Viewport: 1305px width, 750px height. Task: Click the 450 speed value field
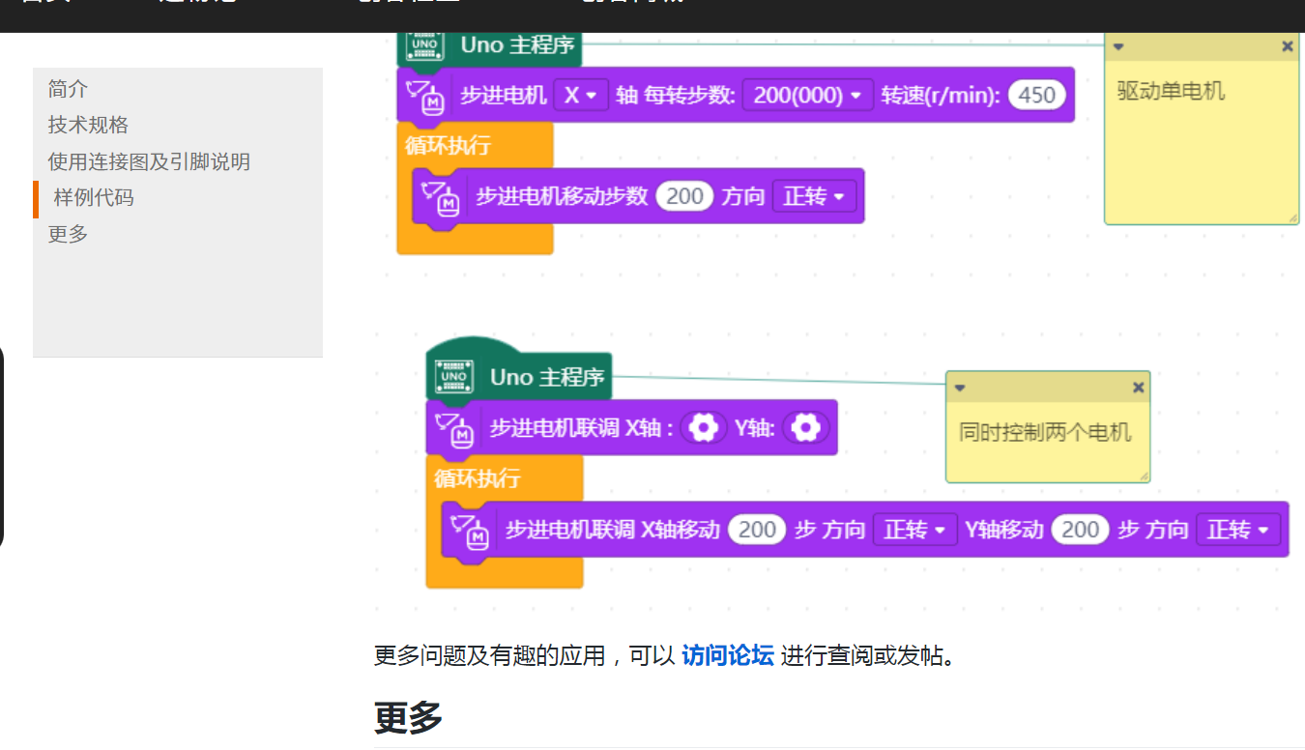1036,95
